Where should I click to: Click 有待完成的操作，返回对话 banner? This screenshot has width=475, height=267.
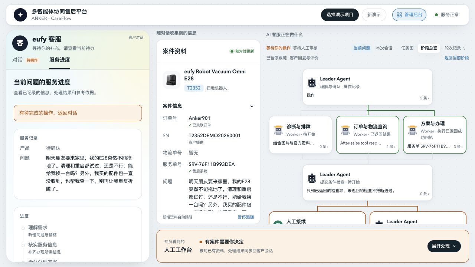coord(78,113)
